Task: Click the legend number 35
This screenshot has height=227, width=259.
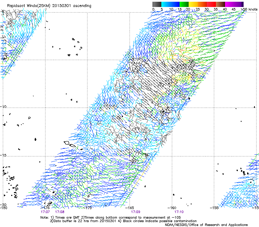Action: pos(216,9)
